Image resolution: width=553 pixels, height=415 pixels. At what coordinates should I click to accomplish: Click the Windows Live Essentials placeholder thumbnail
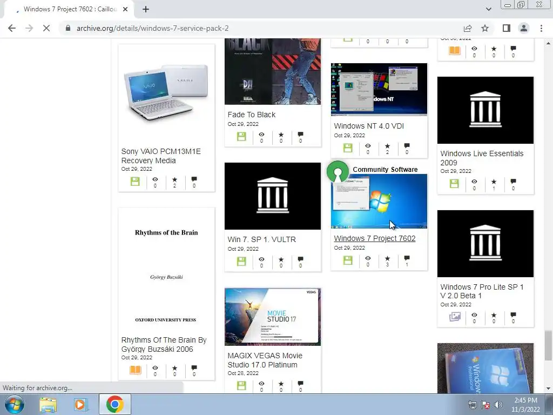click(x=485, y=110)
